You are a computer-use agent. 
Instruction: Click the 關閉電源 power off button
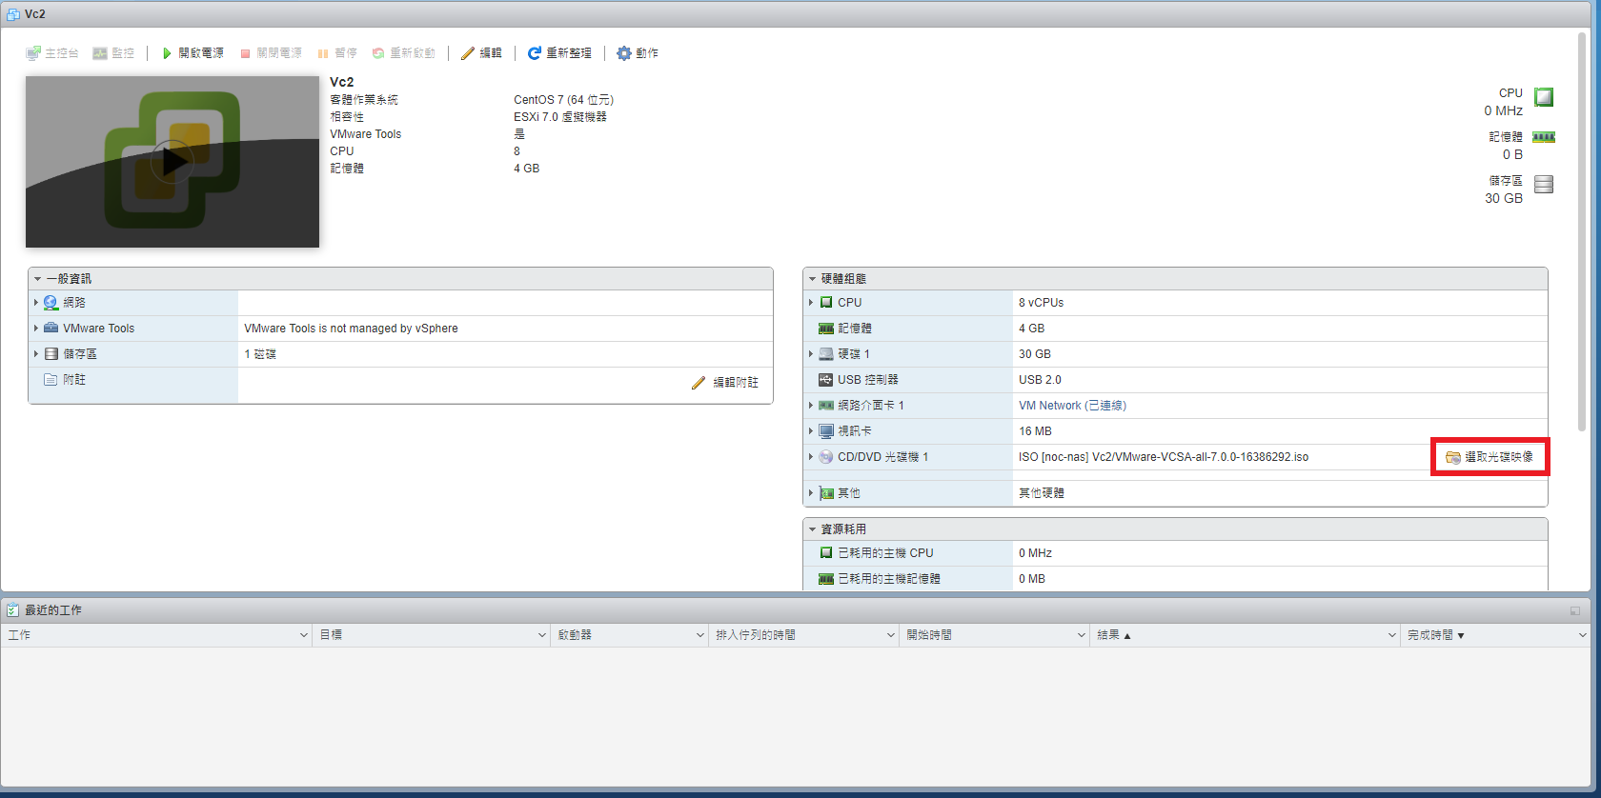coord(271,53)
